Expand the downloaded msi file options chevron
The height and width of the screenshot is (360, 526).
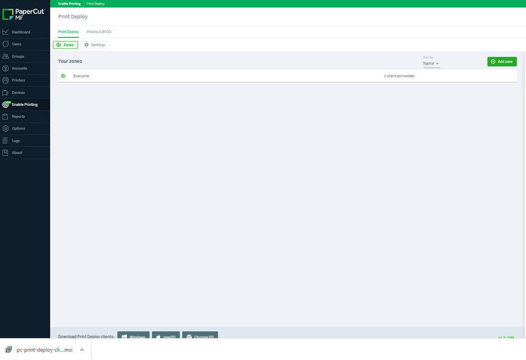pos(82,349)
